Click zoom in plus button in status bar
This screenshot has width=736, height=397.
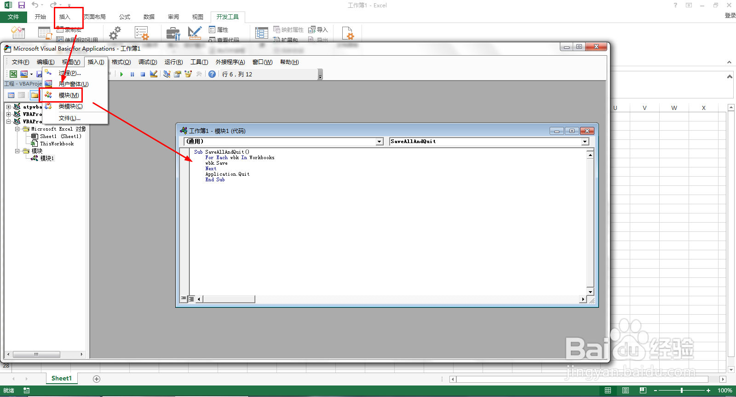tap(708, 391)
